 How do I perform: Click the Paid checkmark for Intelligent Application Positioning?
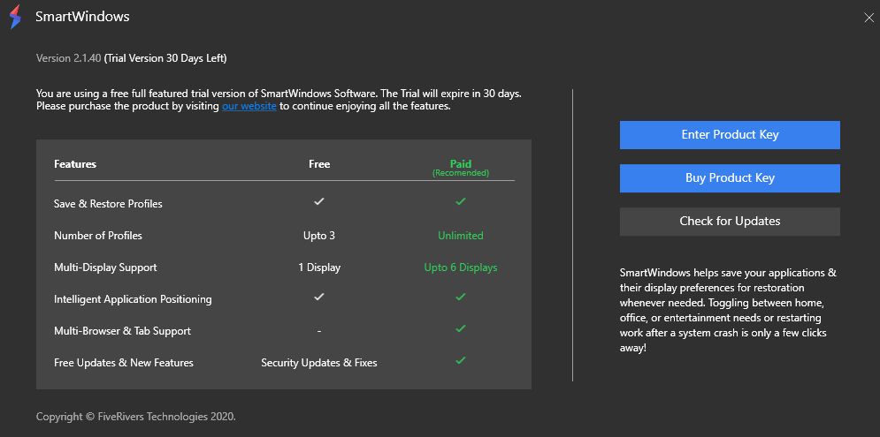460,297
